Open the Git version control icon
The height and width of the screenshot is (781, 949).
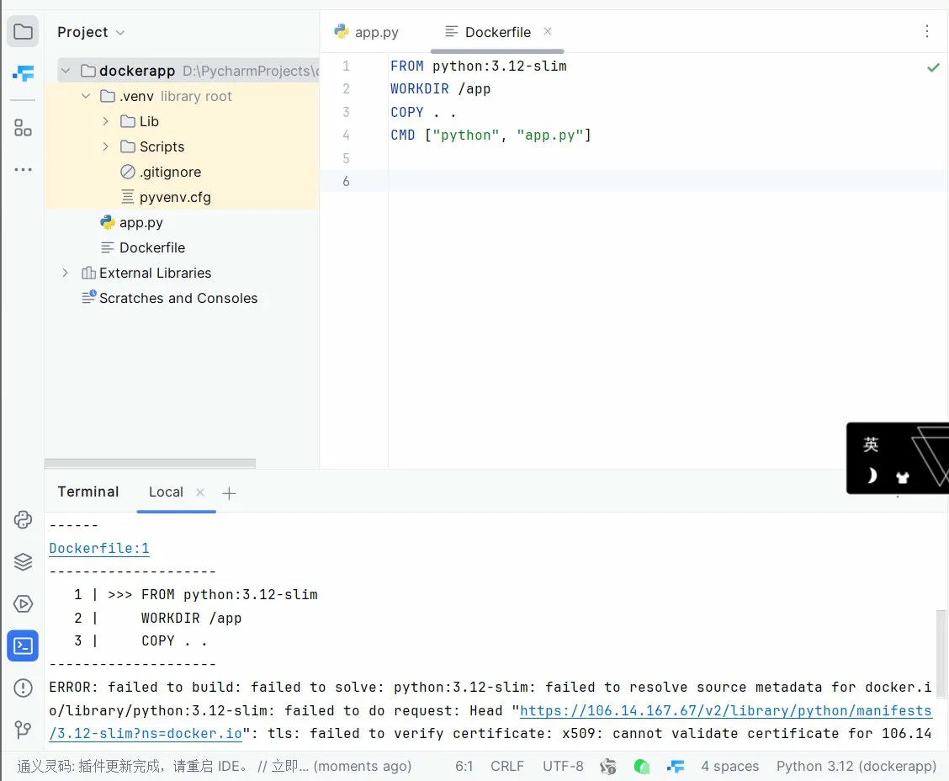tap(23, 730)
